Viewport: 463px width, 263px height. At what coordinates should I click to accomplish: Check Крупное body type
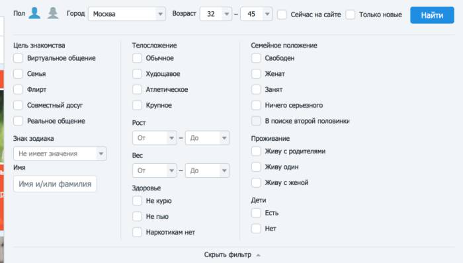click(x=137, y=105)
